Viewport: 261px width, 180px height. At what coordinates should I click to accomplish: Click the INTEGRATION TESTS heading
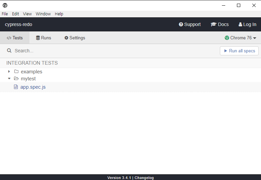click(x=32, y=63)
